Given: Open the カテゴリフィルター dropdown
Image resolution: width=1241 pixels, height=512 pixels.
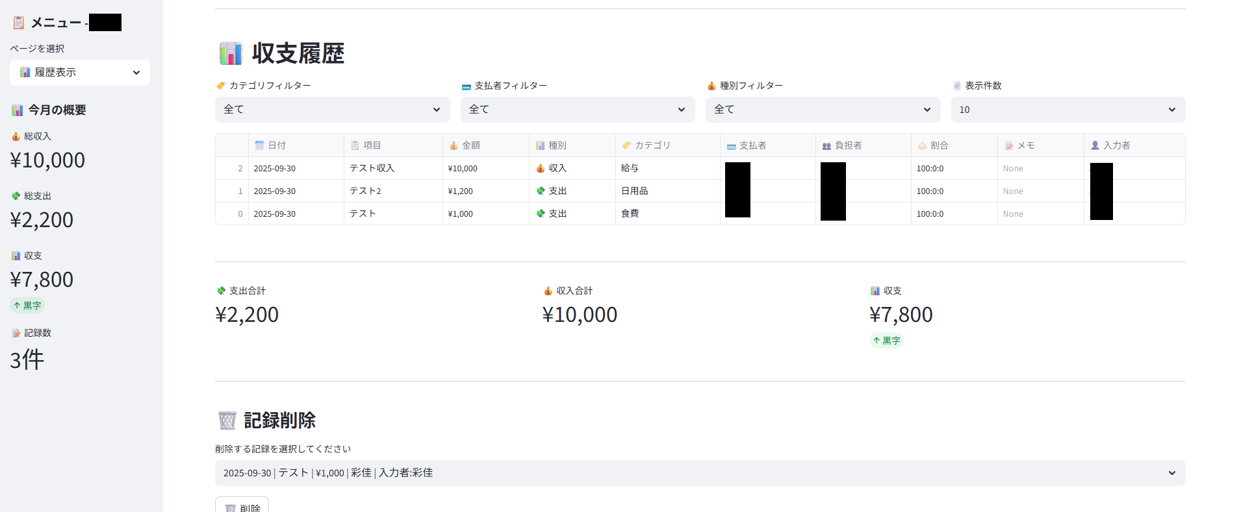Looking at the screenshot, I should (x=332, y=110).
